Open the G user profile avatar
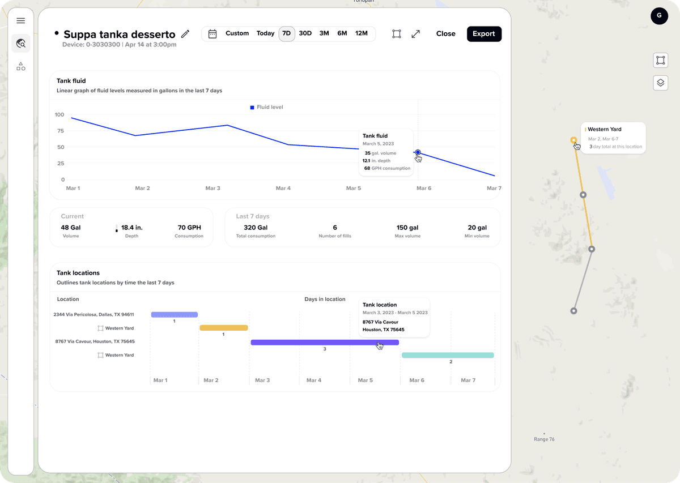Viewport: 680px width, 483px height. (x=659, y=16)
